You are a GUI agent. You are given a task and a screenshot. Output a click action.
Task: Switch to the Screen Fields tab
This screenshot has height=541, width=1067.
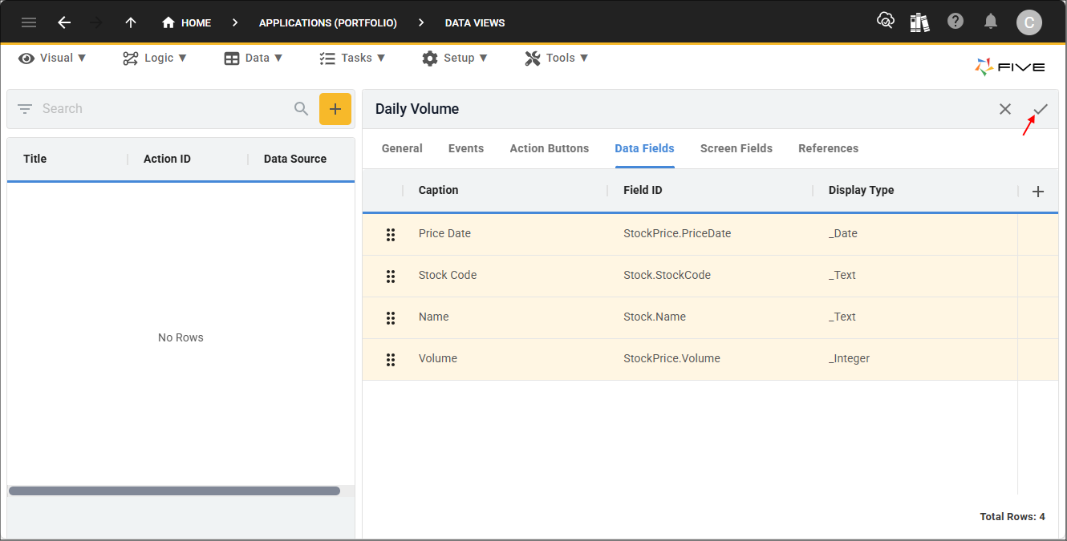tap(736, 148)
